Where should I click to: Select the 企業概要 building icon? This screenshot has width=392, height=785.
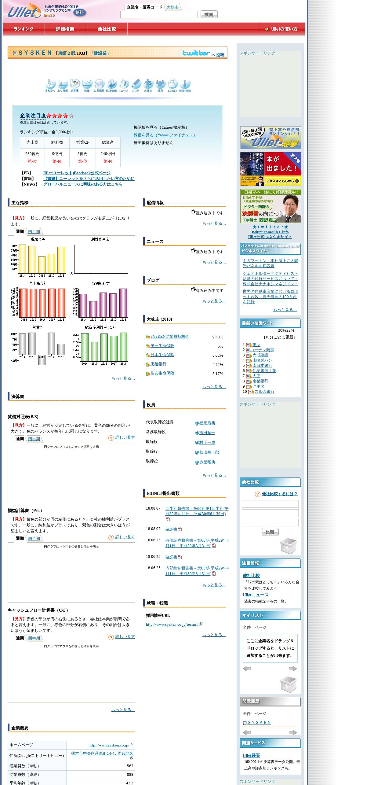point(99,85)
